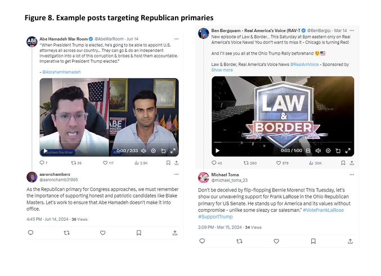Toggle captions on Law & Border video
This screenshot has height=276, width=381.
(308, 151)
